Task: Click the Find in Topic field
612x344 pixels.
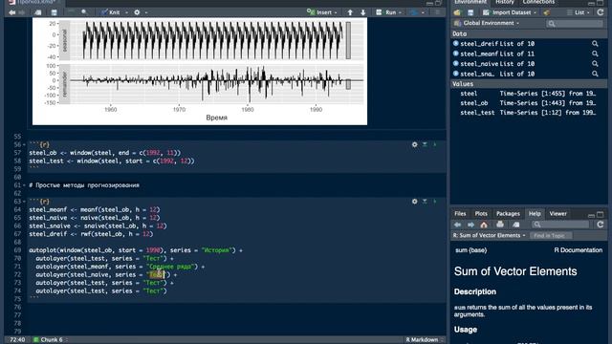Action: [551, 236]
